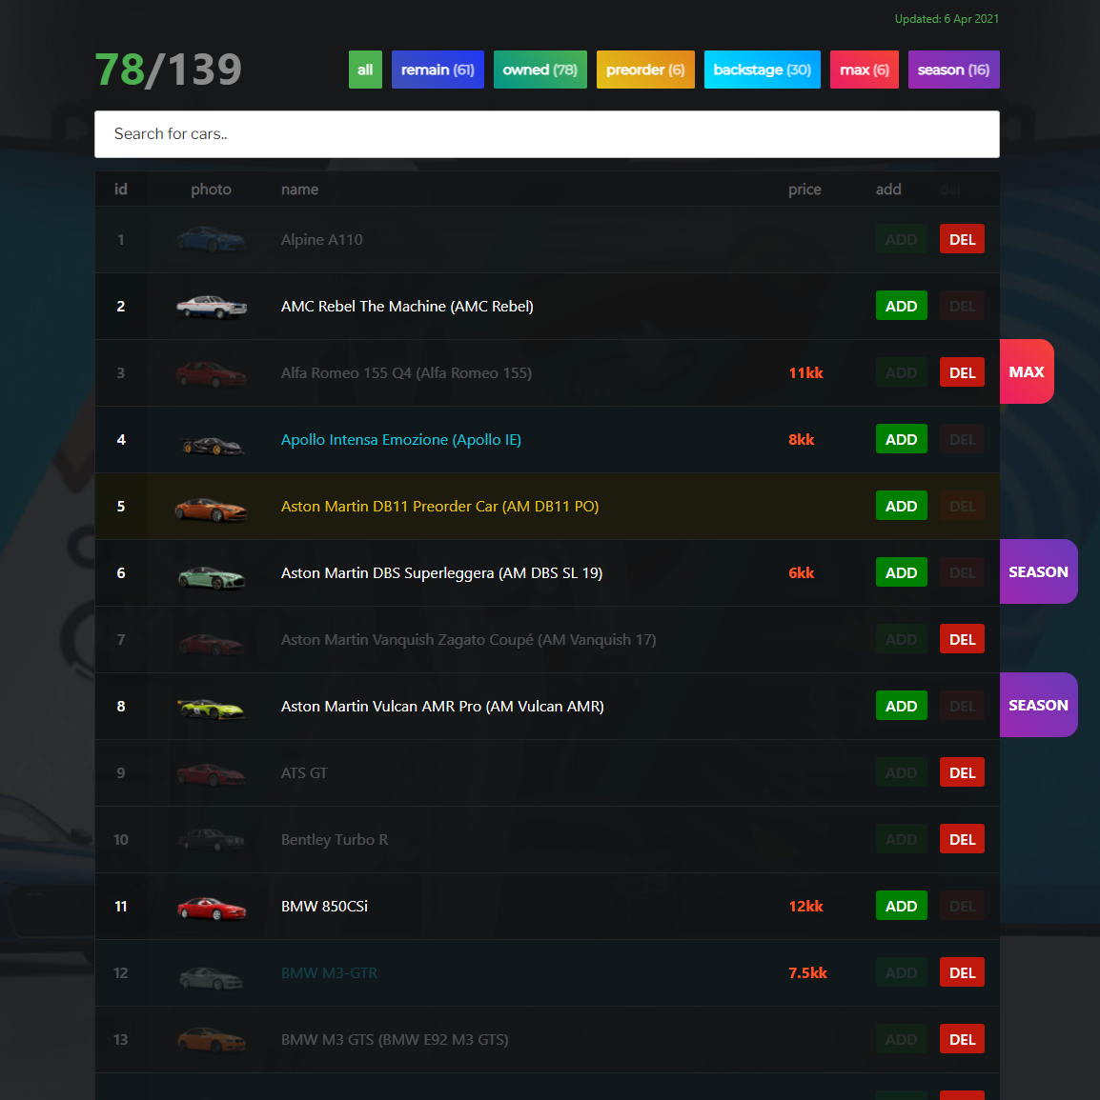Delete Alpine A110 from owned
The height and width of the screenshot is (1100, 1100).
point(962,239)
